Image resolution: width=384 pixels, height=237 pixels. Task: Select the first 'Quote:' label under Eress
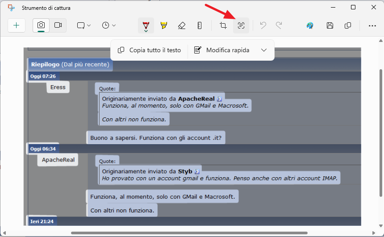(107, 89)
